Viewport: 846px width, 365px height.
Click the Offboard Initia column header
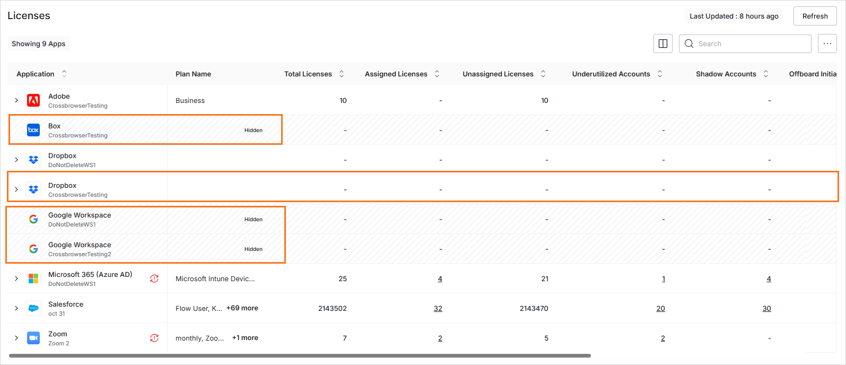[x=813, y=74]
